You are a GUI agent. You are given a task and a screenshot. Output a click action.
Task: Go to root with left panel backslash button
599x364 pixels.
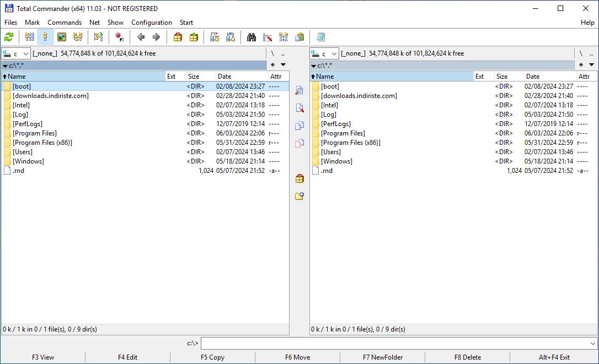tap(273, 53)
